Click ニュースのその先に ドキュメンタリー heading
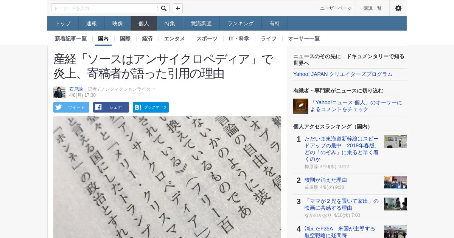Screen dimensions: 454x238 349,60
